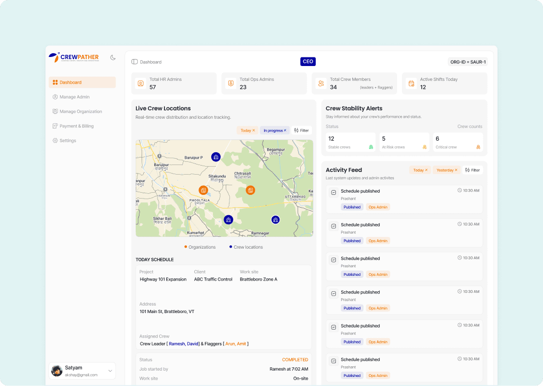Click the Stable crews status icon
Screen dimensions: 543x386
pos(371,147)
